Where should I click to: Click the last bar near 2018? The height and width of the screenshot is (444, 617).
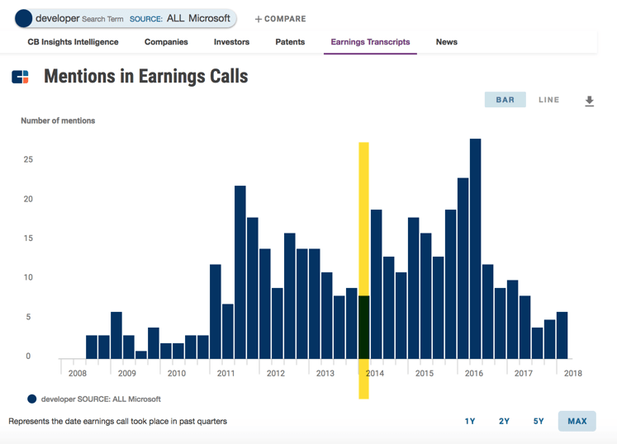coord(562,335)
